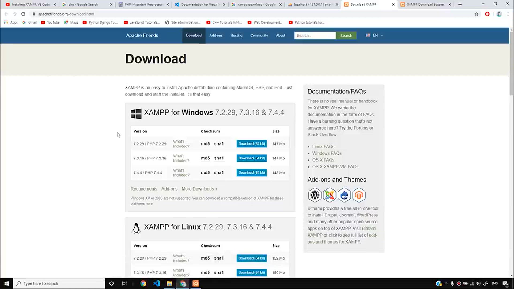Launch Visual Studio Code from taskbar
Viewport: 514px width, 289px height.
pos(156,283)
